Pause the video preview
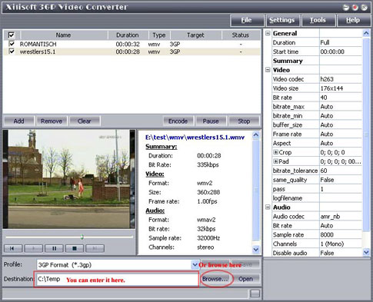 [x=54, y=248]
